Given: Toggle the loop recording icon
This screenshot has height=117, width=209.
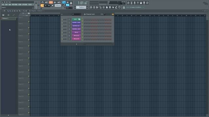Looking at the screenshot, I should (59, 2).
